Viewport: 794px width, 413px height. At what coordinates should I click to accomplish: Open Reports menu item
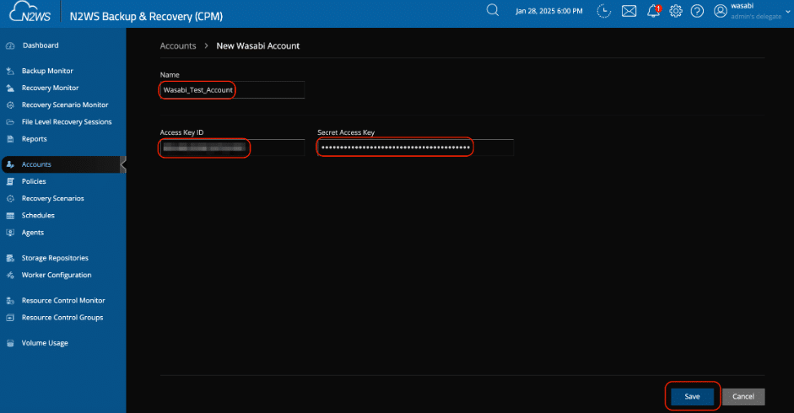(34, 139)
